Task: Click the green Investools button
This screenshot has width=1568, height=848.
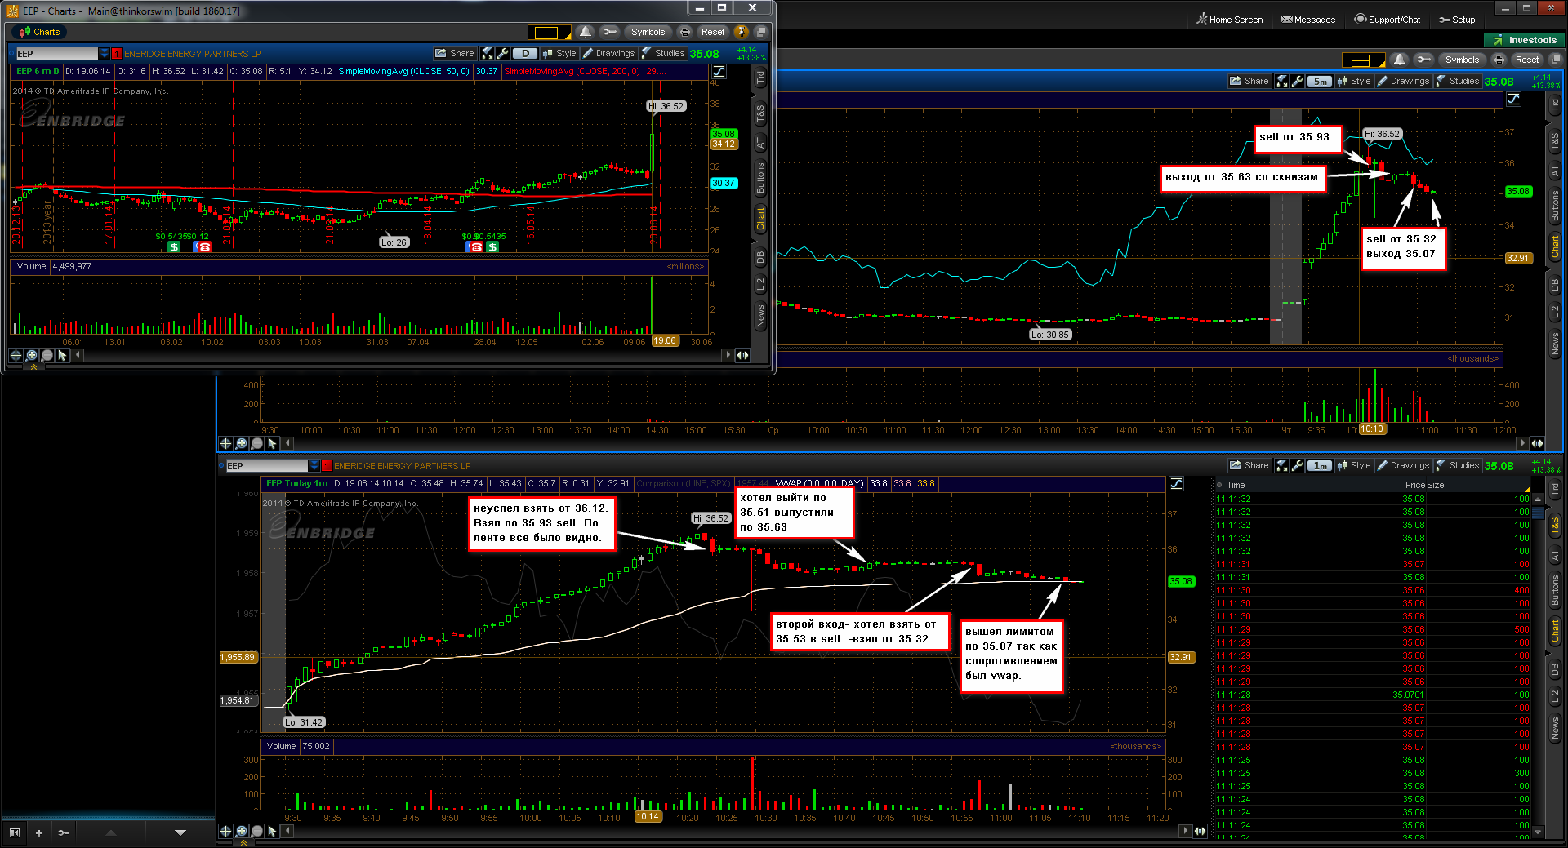Action: [x=1524, y=40]
